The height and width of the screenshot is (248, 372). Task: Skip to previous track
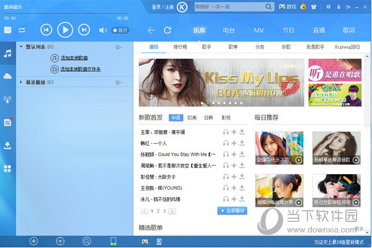pyautogui.click(x=46, y=30)
